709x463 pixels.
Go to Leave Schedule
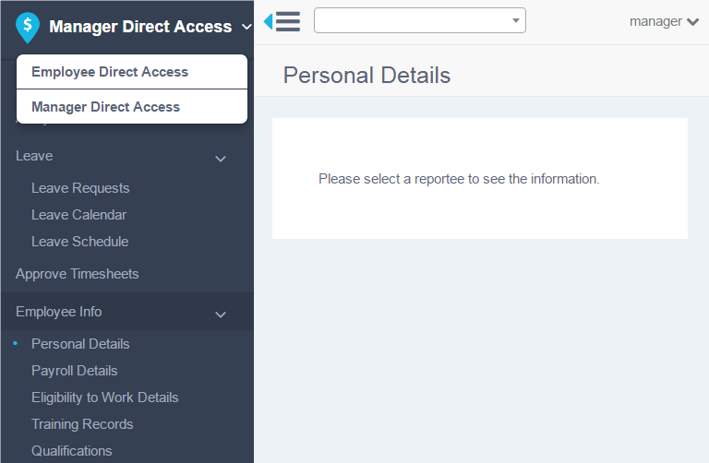[x=80, y=242]
